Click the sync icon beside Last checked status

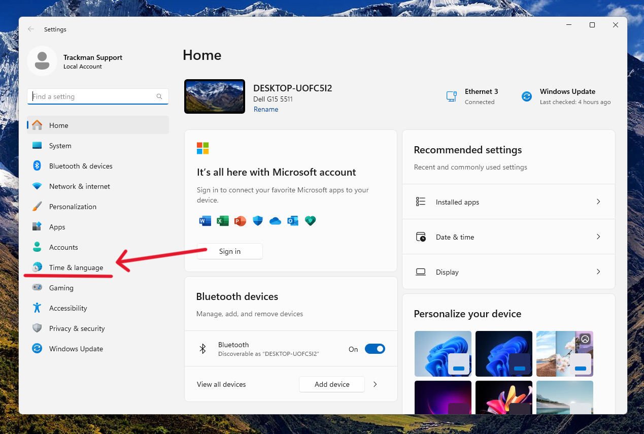coord(527,96)
